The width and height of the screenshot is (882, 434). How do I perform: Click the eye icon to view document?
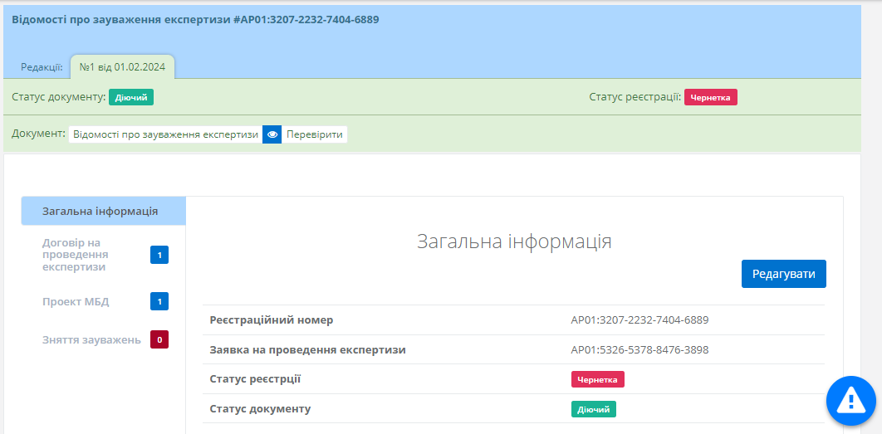272,134
